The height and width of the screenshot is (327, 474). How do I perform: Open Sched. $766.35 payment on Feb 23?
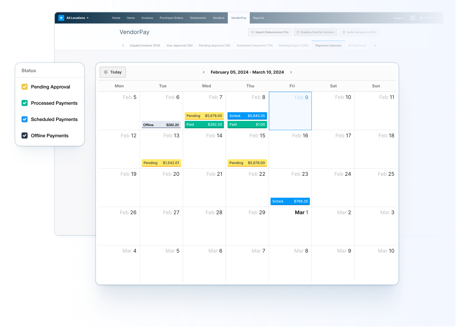click(290, 201)
